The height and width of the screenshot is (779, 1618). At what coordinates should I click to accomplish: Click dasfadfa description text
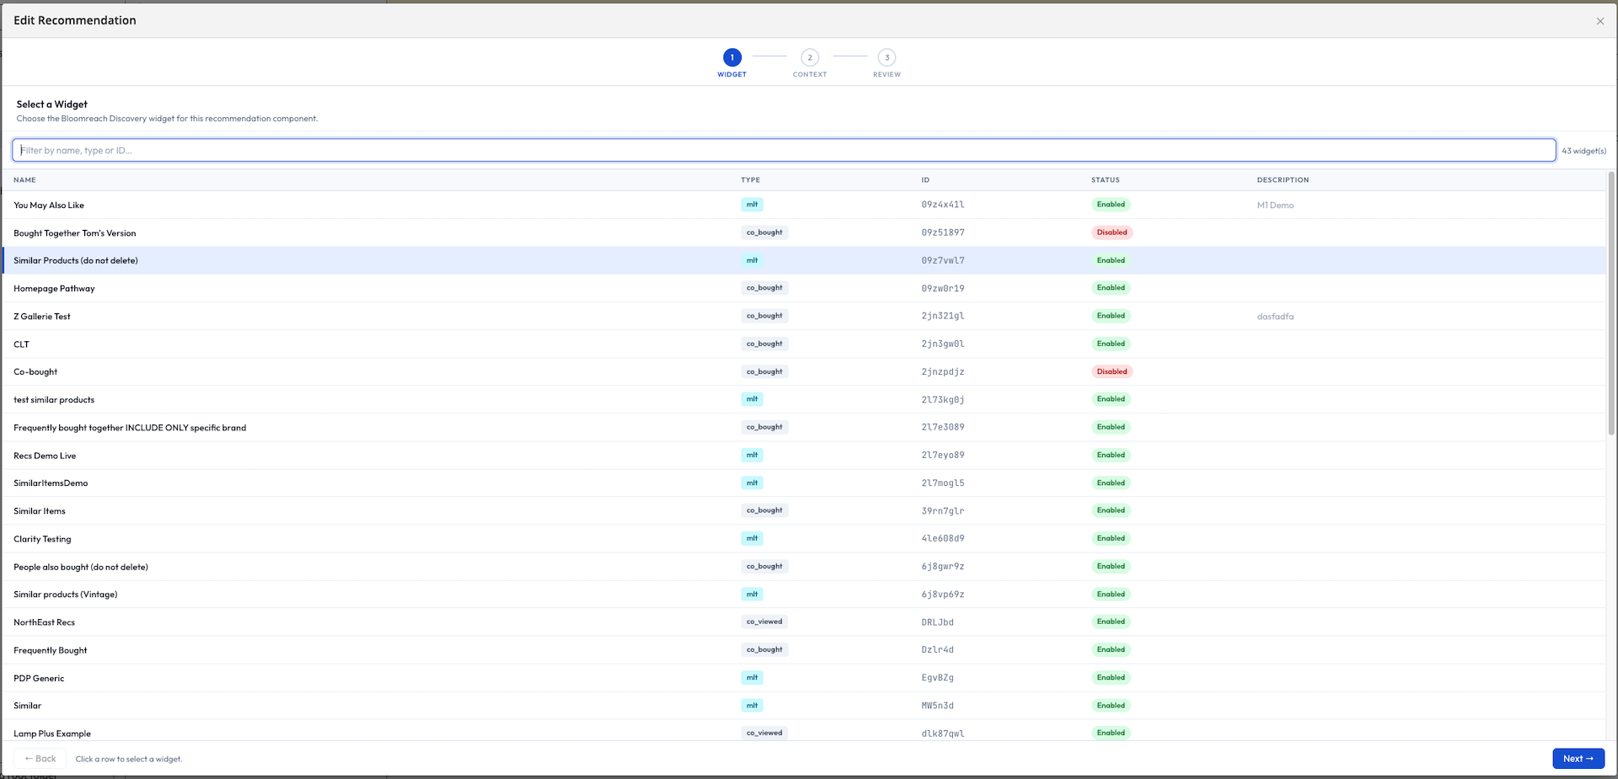click(x=1275, y=317)
